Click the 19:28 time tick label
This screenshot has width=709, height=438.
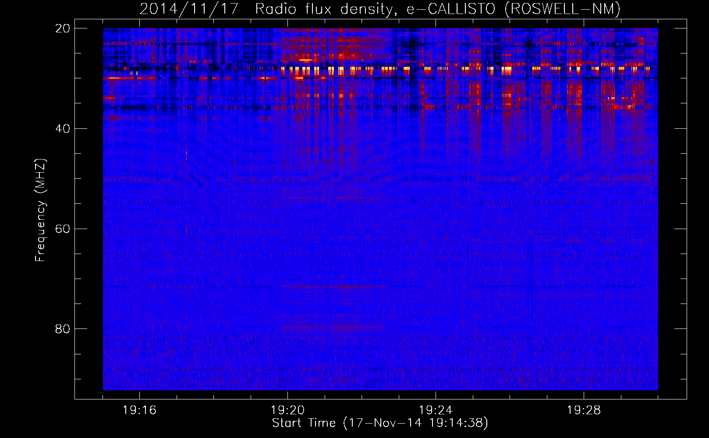pyautogui.click(x=584, y=410)
